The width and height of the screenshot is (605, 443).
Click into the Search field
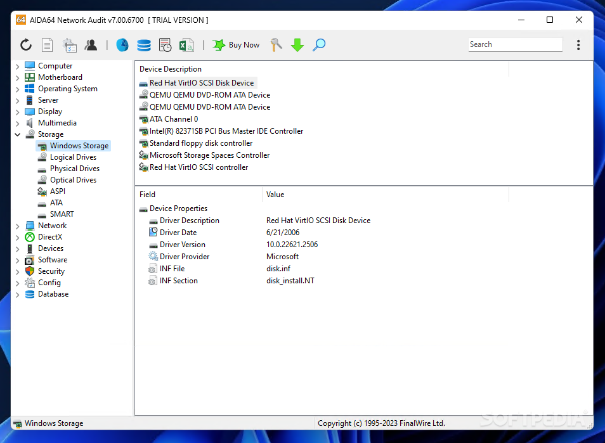[x=515, y=44]
